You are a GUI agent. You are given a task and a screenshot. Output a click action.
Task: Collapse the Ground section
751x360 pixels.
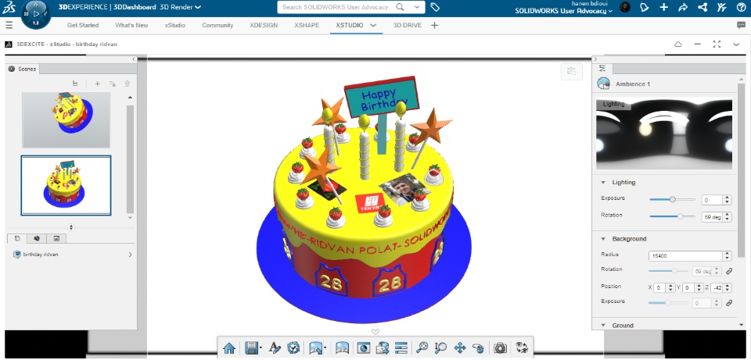(x=603, y=325)
